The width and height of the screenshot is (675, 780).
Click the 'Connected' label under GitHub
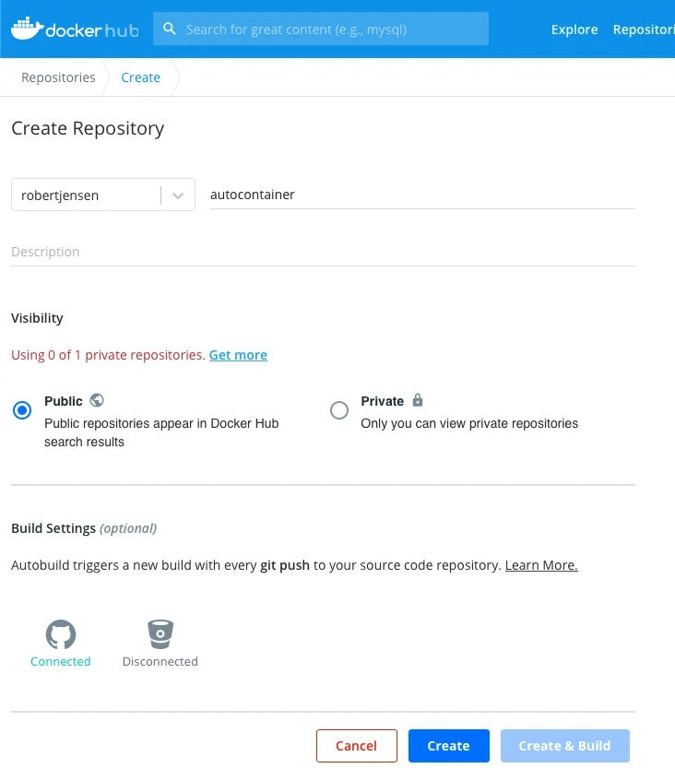[61, 662]
